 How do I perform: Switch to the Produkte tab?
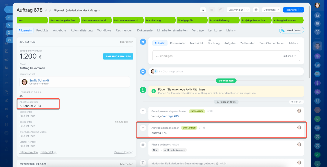coord(42,30)
